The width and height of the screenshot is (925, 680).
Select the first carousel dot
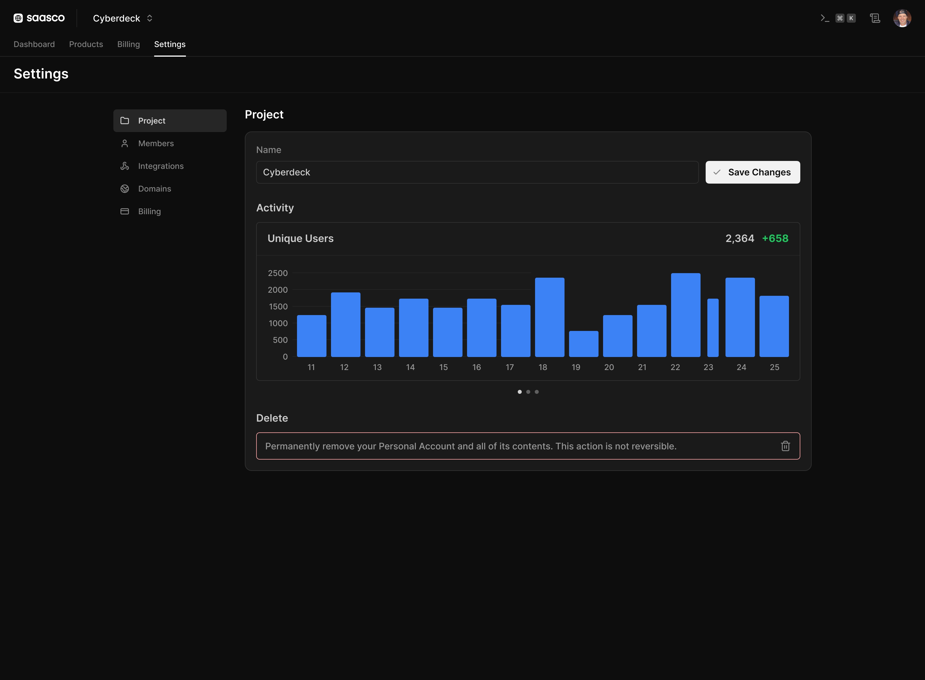[519, 392]
